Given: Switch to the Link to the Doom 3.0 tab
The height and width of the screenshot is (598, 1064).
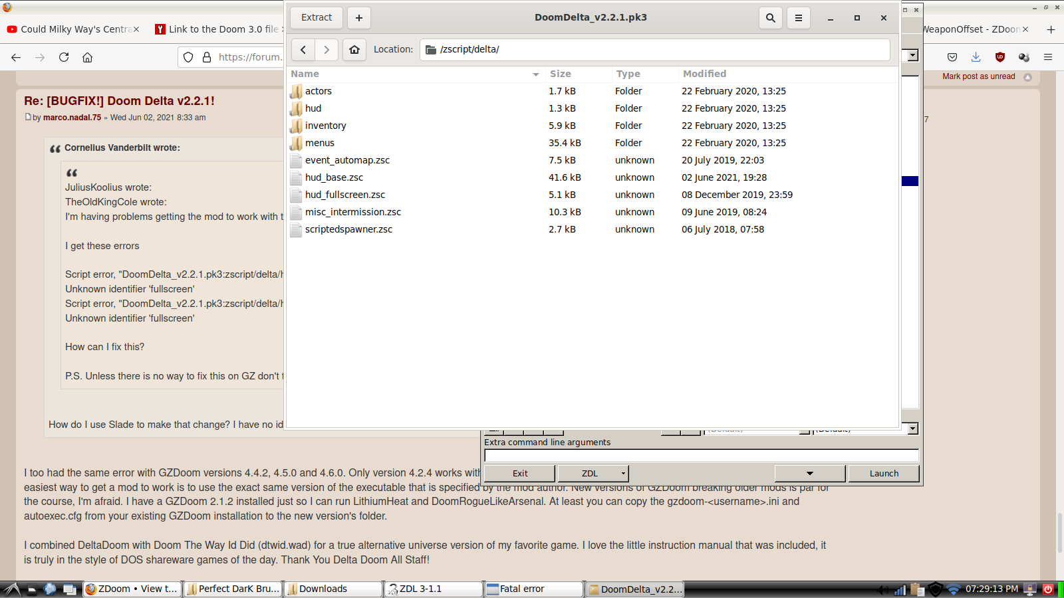Looking at the screenshot, I should (219, 29).
